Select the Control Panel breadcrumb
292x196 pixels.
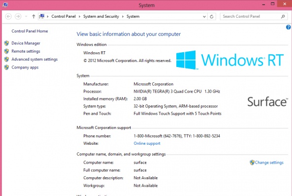(x=64, y=16)
